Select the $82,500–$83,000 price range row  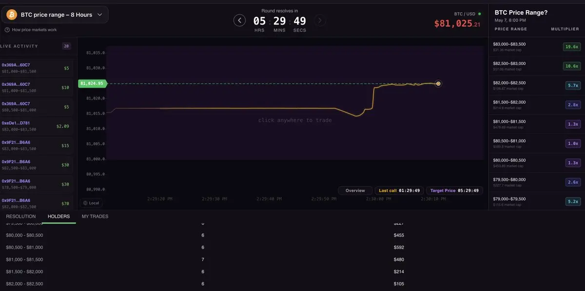click(x=537, y=66)
